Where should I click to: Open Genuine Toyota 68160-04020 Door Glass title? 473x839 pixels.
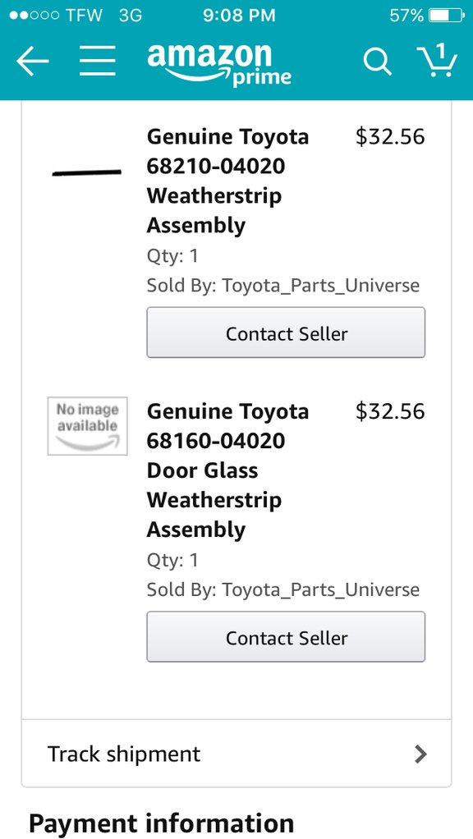click(x=227, y=470)
